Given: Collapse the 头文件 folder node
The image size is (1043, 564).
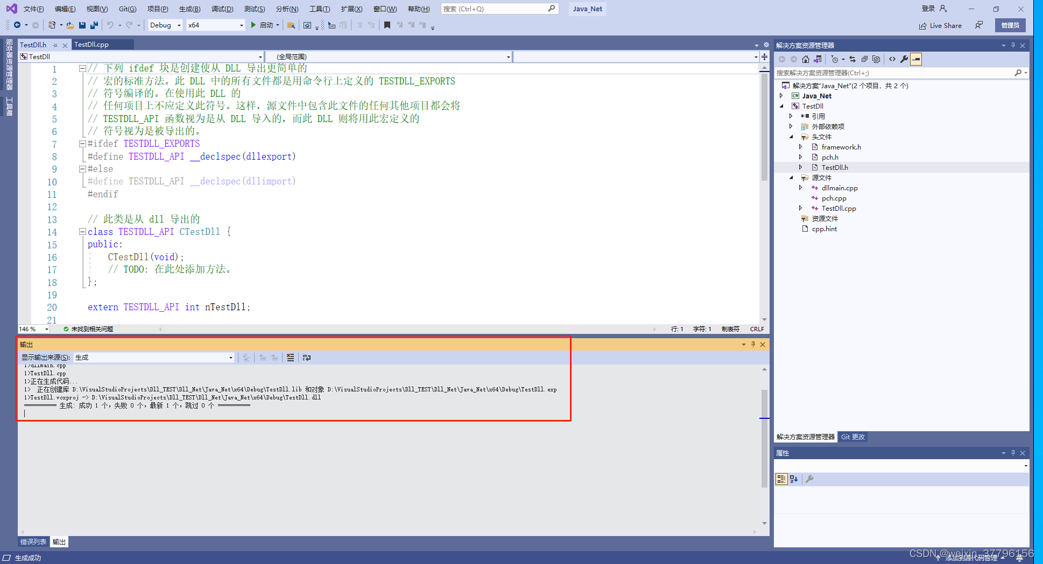Looking at the screenshot, I should pyautogui.click(x=791, y=137).
